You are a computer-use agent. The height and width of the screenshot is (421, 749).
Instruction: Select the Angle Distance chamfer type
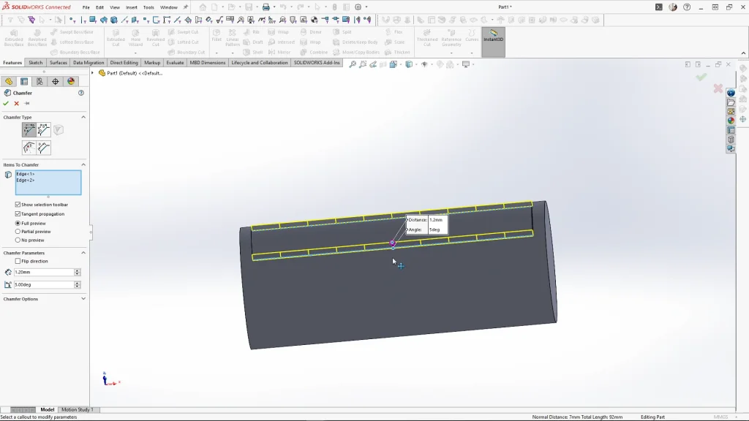click(x=29, y=130)
